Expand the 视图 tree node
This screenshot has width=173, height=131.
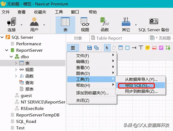pyautogui.click(x=16, y=70)
